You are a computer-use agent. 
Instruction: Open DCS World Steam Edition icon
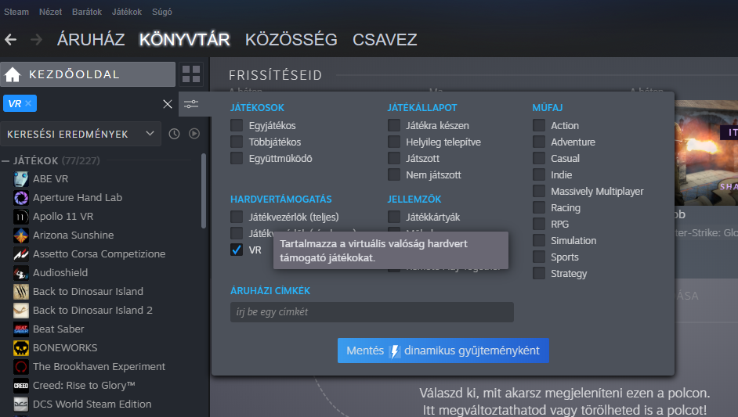[21, 404]
